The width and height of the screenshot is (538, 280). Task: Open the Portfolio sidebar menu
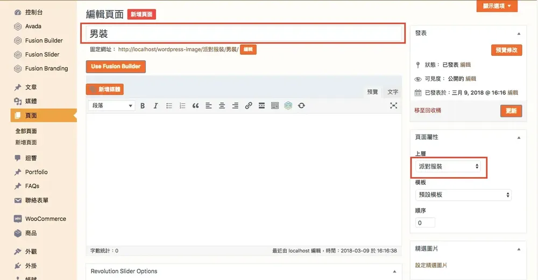(x=36, y=172)
